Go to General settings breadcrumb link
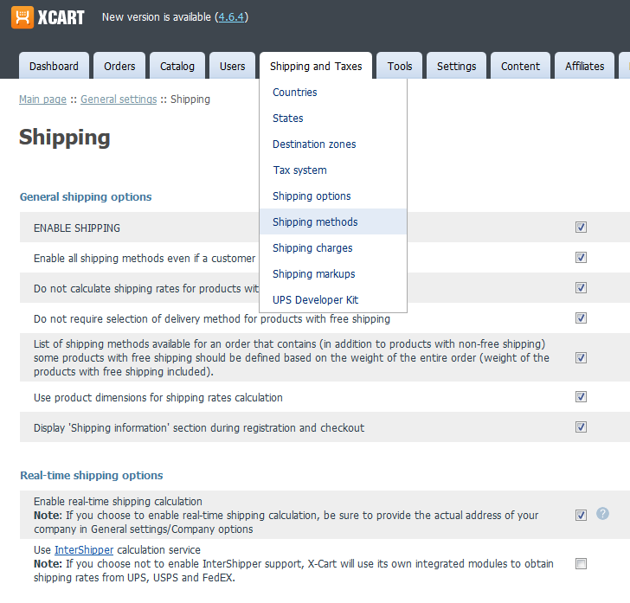 [119, 99]
